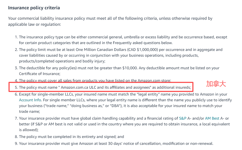
Task: Click item 9 on 30 days' notice
Action: point(116,143)
